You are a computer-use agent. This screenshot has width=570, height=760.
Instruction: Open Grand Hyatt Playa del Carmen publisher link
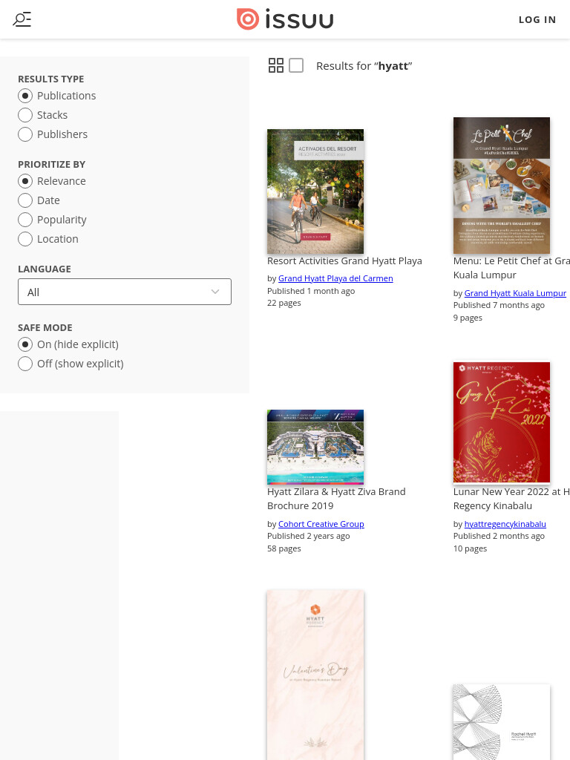[x=335, y=278]
